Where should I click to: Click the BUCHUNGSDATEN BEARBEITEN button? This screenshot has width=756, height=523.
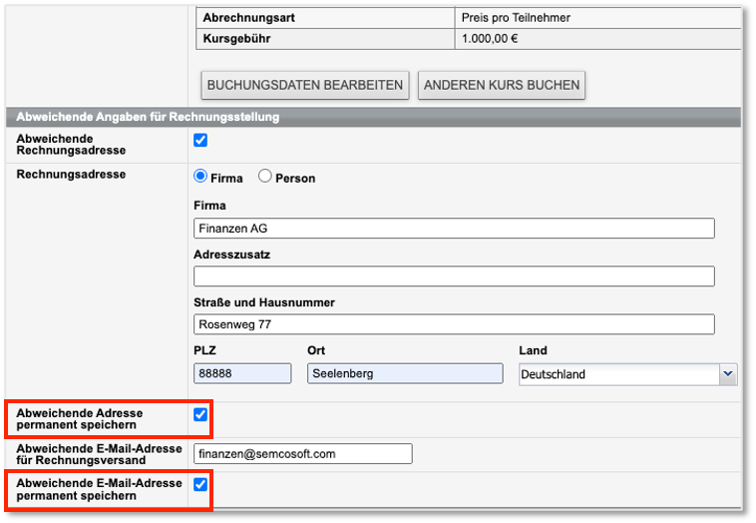click(x=305, y=85)
